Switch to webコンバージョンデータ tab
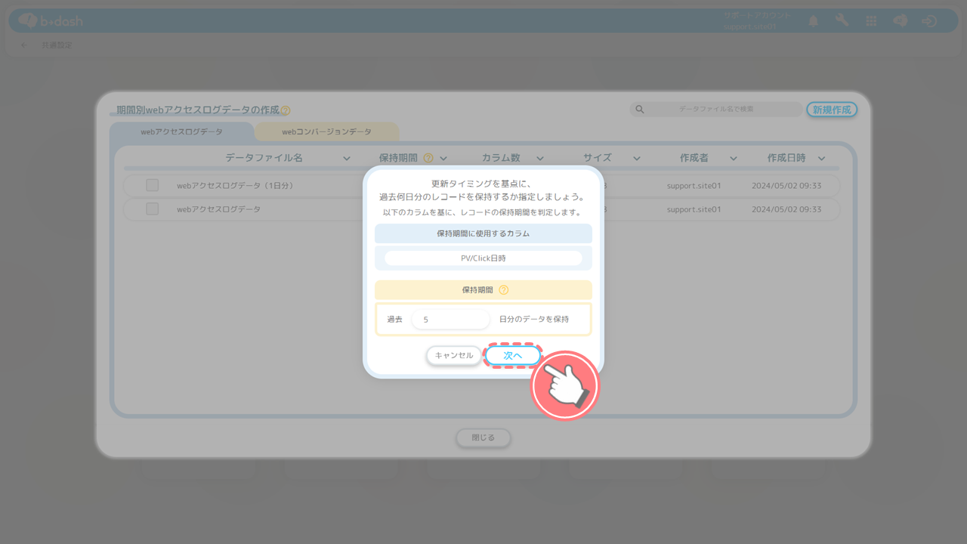Viewport: 967px width, 544px height. [x=327, y=131]
